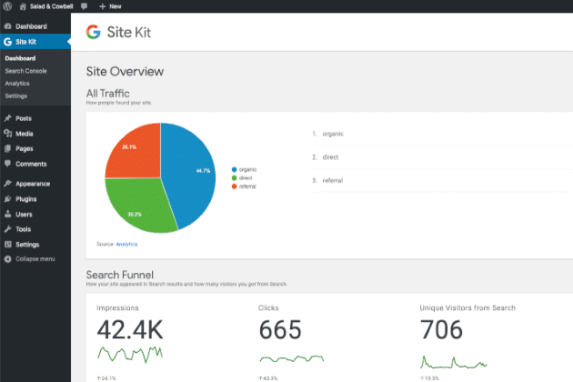
Task: Select the Site Kit menu item
Action: click(35, 42)
